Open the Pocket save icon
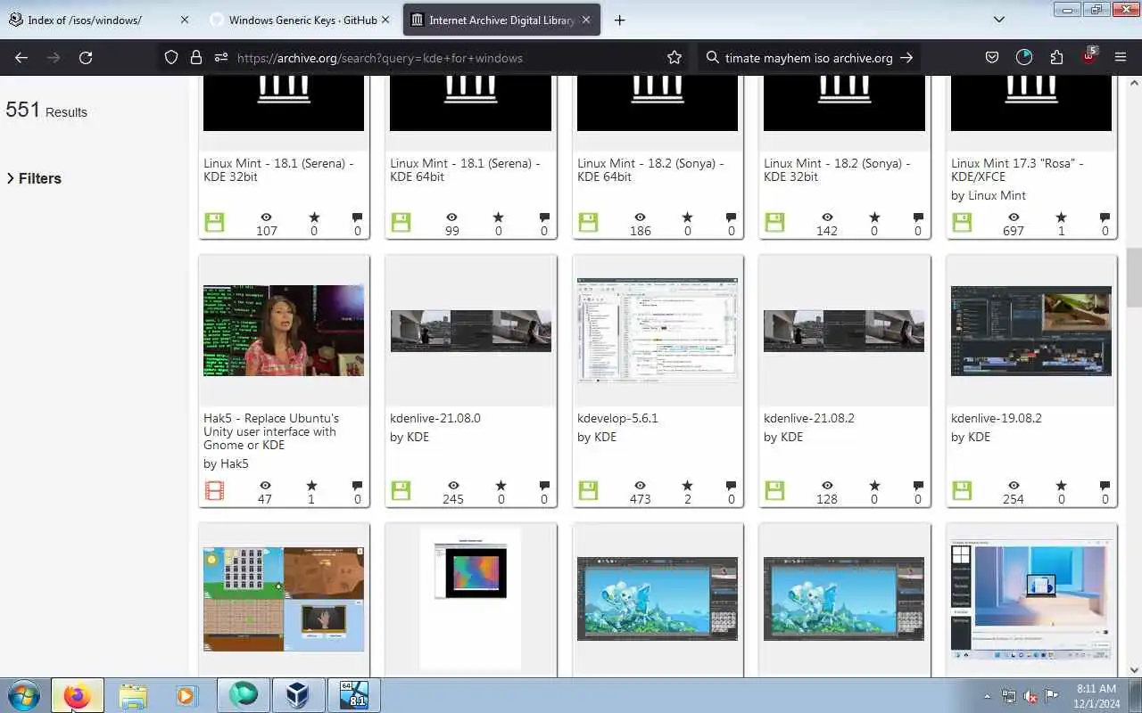The width and height of the screenshot is (1142, 713). [992, 57]
